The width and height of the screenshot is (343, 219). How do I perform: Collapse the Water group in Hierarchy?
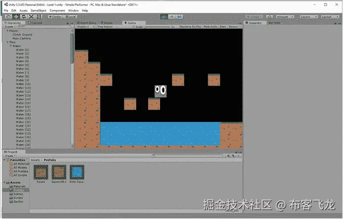(x=11, y=46)
